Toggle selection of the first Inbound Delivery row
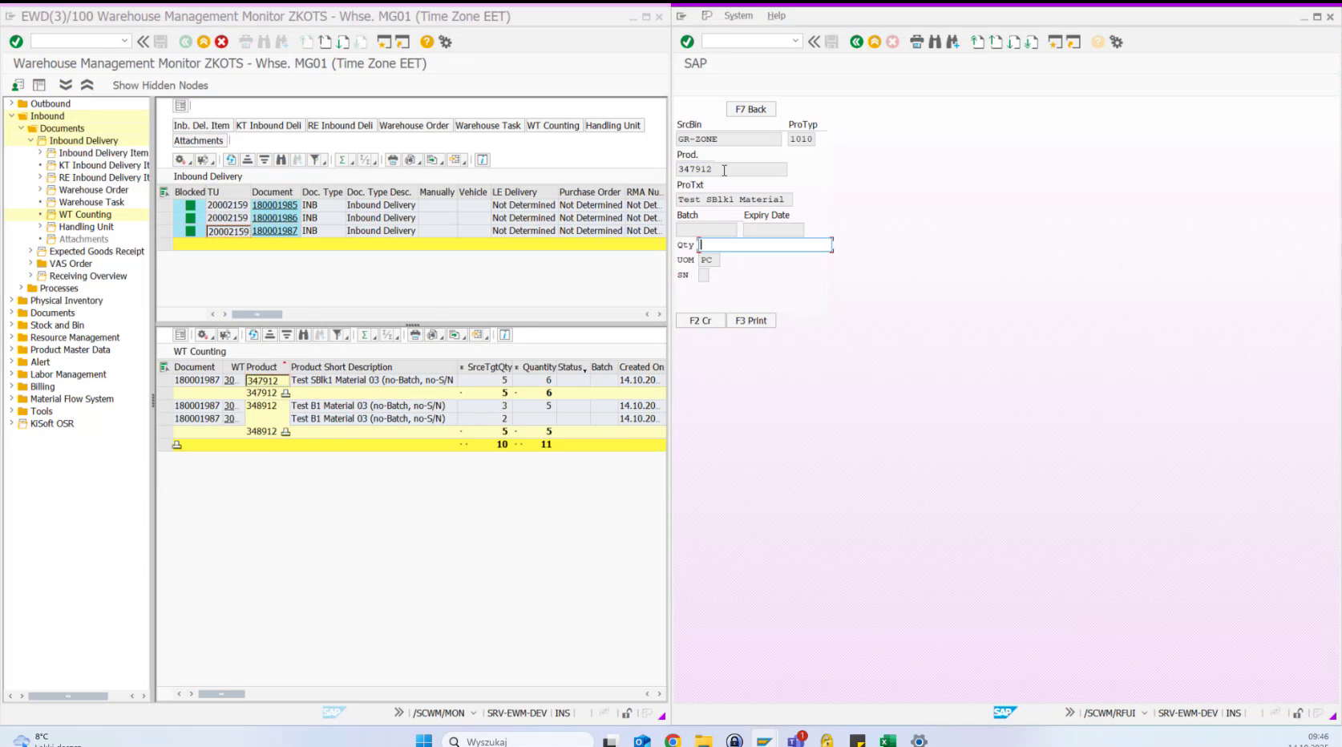This screenshot has height=747, width=1342. (164, 204)
